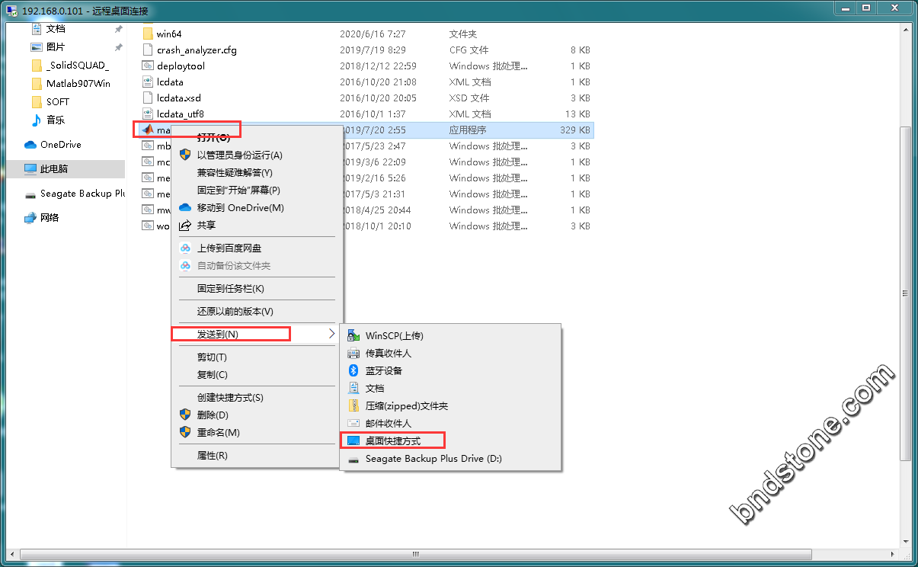Viewport: 918px width, 567px height.
Task: Choose Properties from context menu
Action: pyautogui.click(x=212, y=456)
